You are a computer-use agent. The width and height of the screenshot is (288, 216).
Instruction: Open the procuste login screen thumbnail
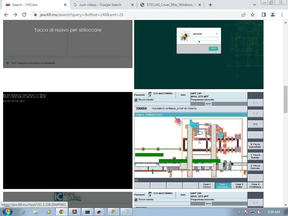tap(199, 55)
